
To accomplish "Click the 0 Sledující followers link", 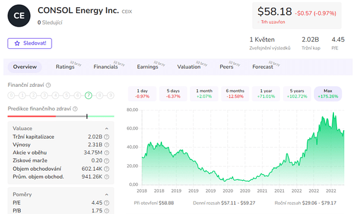I will 50,23.
